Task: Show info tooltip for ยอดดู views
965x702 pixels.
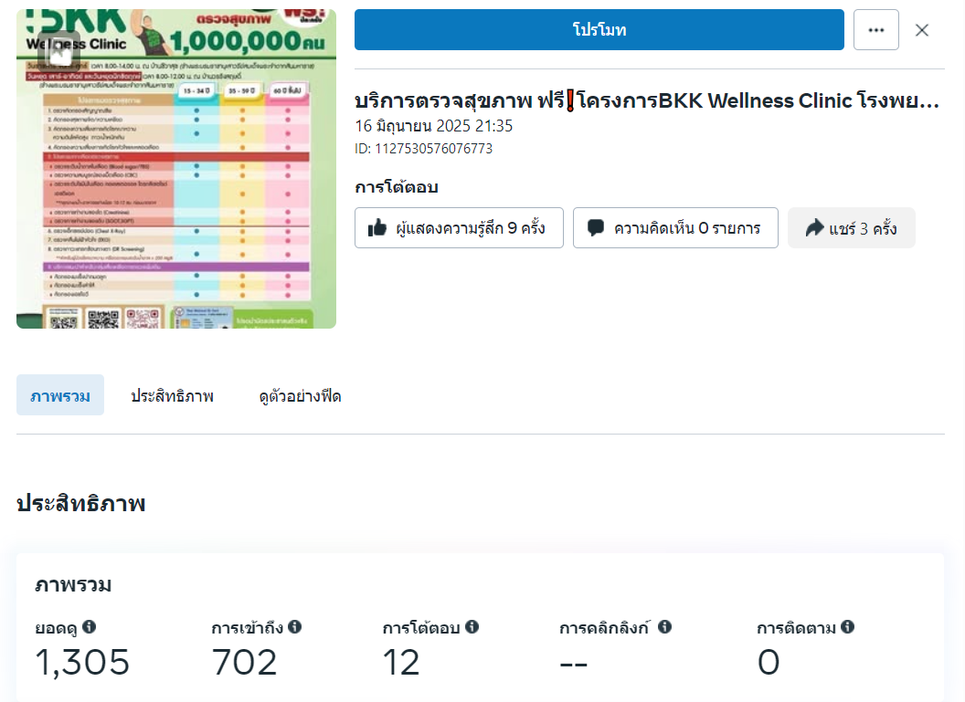Action: point(90,626)
